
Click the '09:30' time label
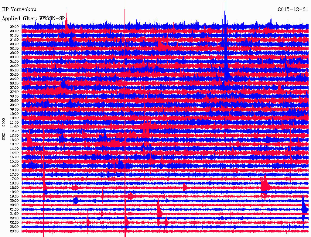pos(14,110)
